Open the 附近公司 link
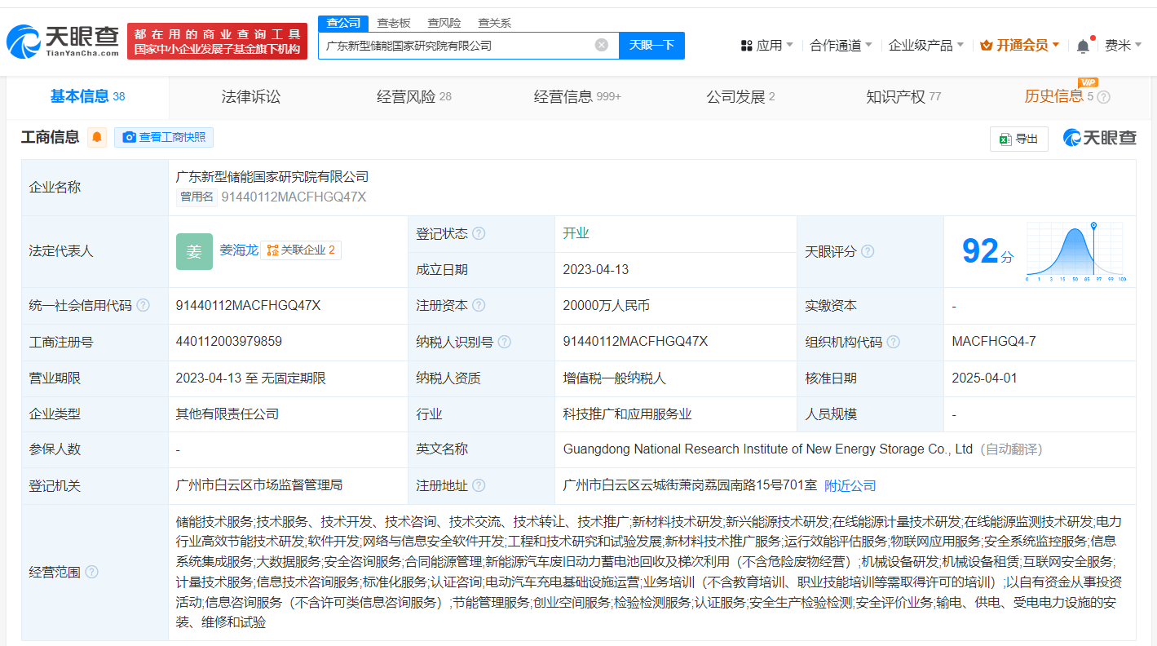 tap(851, 485)
